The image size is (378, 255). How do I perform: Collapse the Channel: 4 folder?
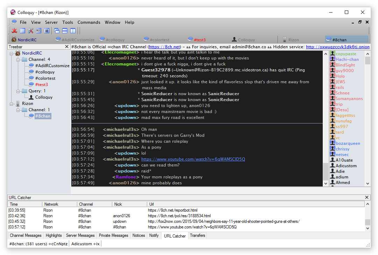tap(18, 59)
